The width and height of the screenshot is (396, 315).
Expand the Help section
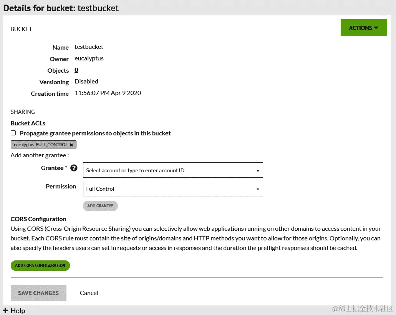[14, 310]
